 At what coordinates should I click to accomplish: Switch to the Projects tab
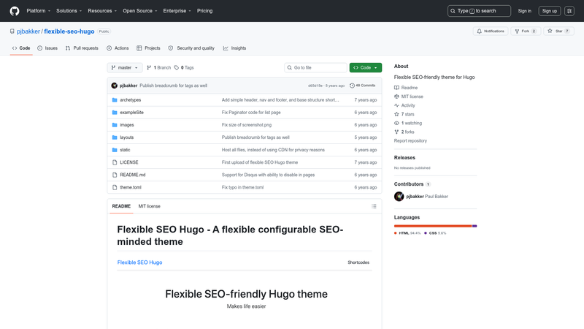[148, 48]
